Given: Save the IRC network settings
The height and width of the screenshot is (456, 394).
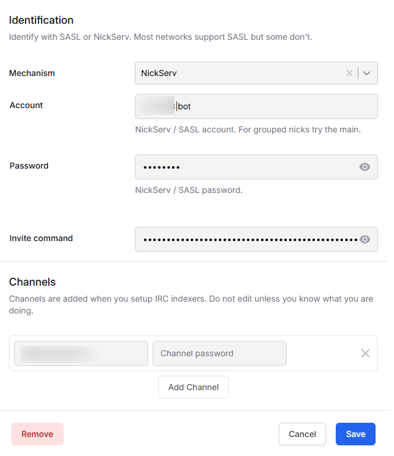Looking at the screenshot, I should click(355, 434).
